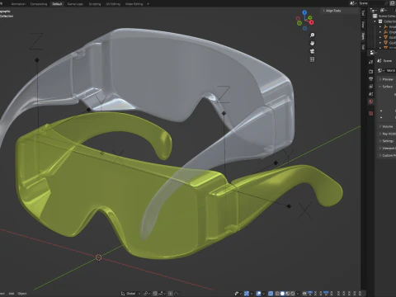Open the object visibility filter dropdown
The image size is (396, 297).
(x=238, y=294)
